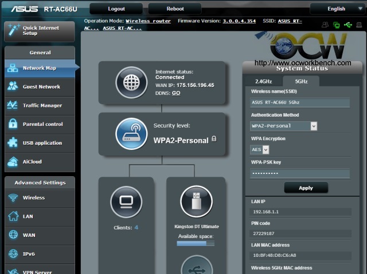The width and height of the screenshot is (367, 274).
Task: Click the Kingston DT Ultimate USB icon
Action: (x=196, y=201)
